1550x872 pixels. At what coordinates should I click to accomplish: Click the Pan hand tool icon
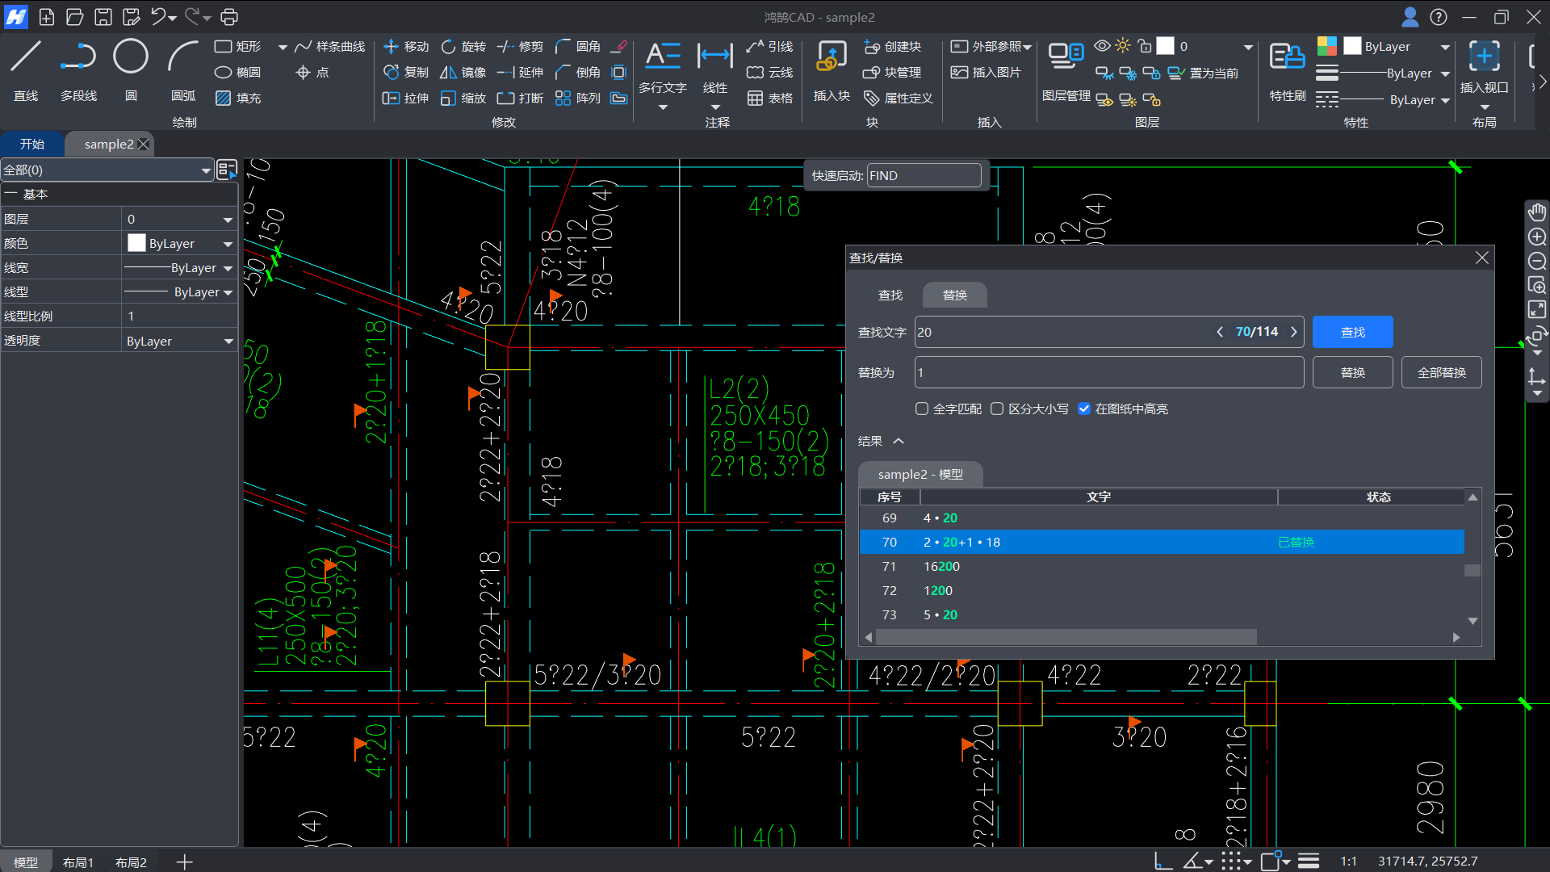tap(1536, 212)
